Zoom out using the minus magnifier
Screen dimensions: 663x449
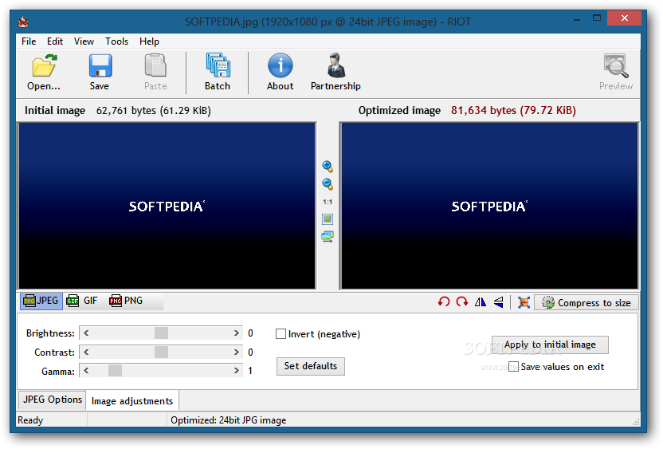click(328, 184)
